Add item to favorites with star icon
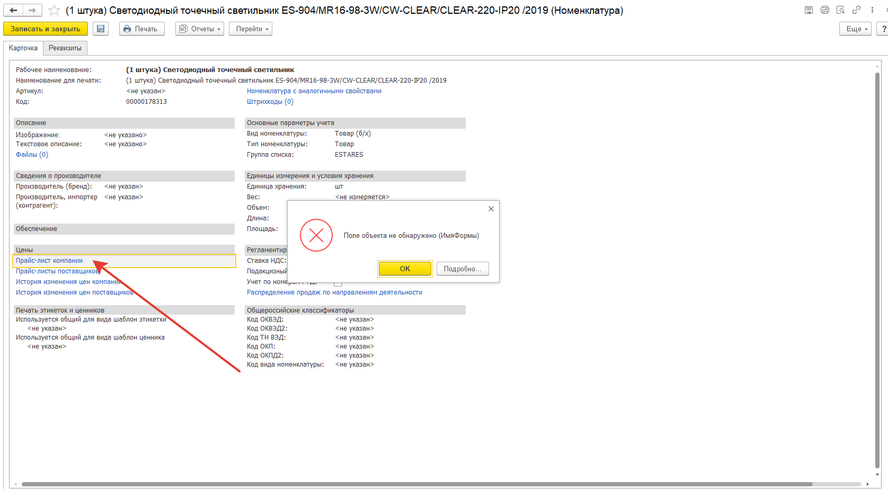888x489 pixels. pyautogui.click(x=54, y=11)
